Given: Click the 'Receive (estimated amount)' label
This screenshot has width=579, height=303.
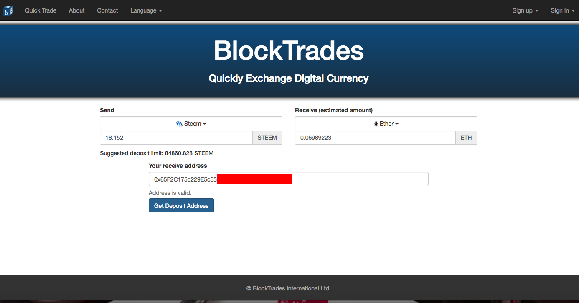Looking at the screenshot, I should [334, 110].
